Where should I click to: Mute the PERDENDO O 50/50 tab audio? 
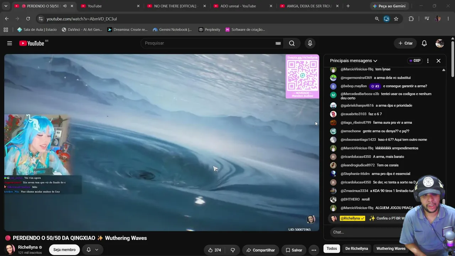(x=65, y=6)
